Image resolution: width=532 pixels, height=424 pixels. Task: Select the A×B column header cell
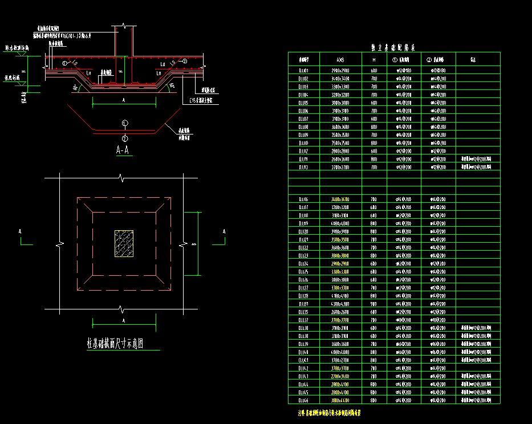(x=340, y=59)
